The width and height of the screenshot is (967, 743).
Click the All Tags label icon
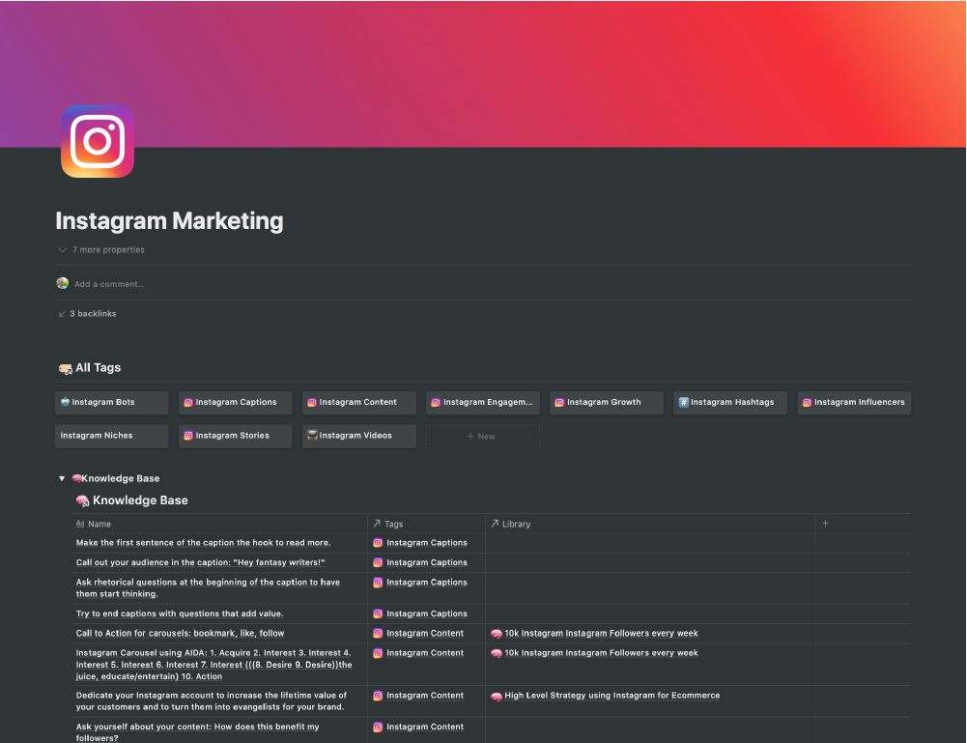click(x=66, y=368)
